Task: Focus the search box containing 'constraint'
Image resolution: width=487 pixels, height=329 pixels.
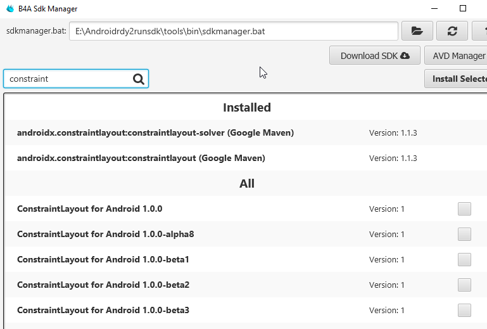Action: pyautogui.click(x=68, y=79)
